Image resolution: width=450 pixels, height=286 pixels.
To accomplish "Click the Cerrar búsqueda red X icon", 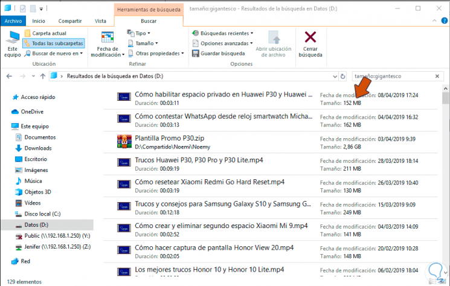I will click(310, 37).
